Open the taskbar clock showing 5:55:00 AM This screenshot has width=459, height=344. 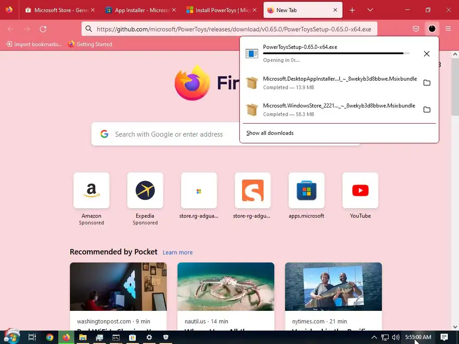(x=418, y=337)
